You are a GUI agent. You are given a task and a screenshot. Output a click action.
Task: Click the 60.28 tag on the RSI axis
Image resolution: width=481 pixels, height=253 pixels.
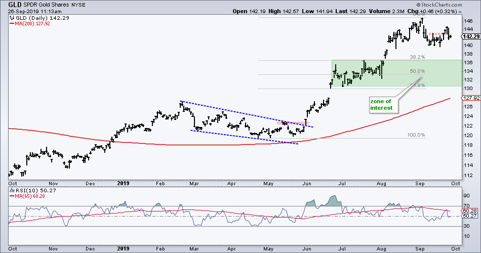pos(470,210)
